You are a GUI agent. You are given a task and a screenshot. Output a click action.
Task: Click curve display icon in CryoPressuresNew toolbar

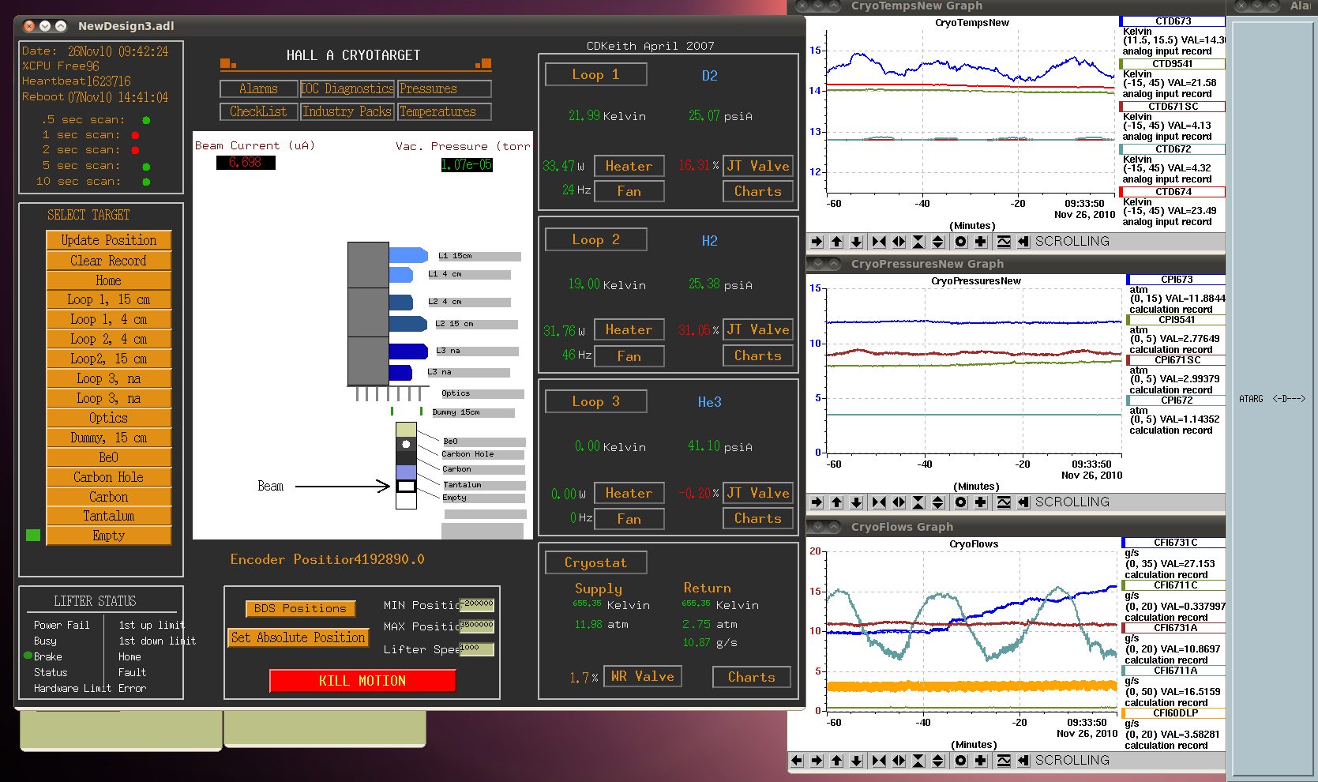[x=1004, y=502]
